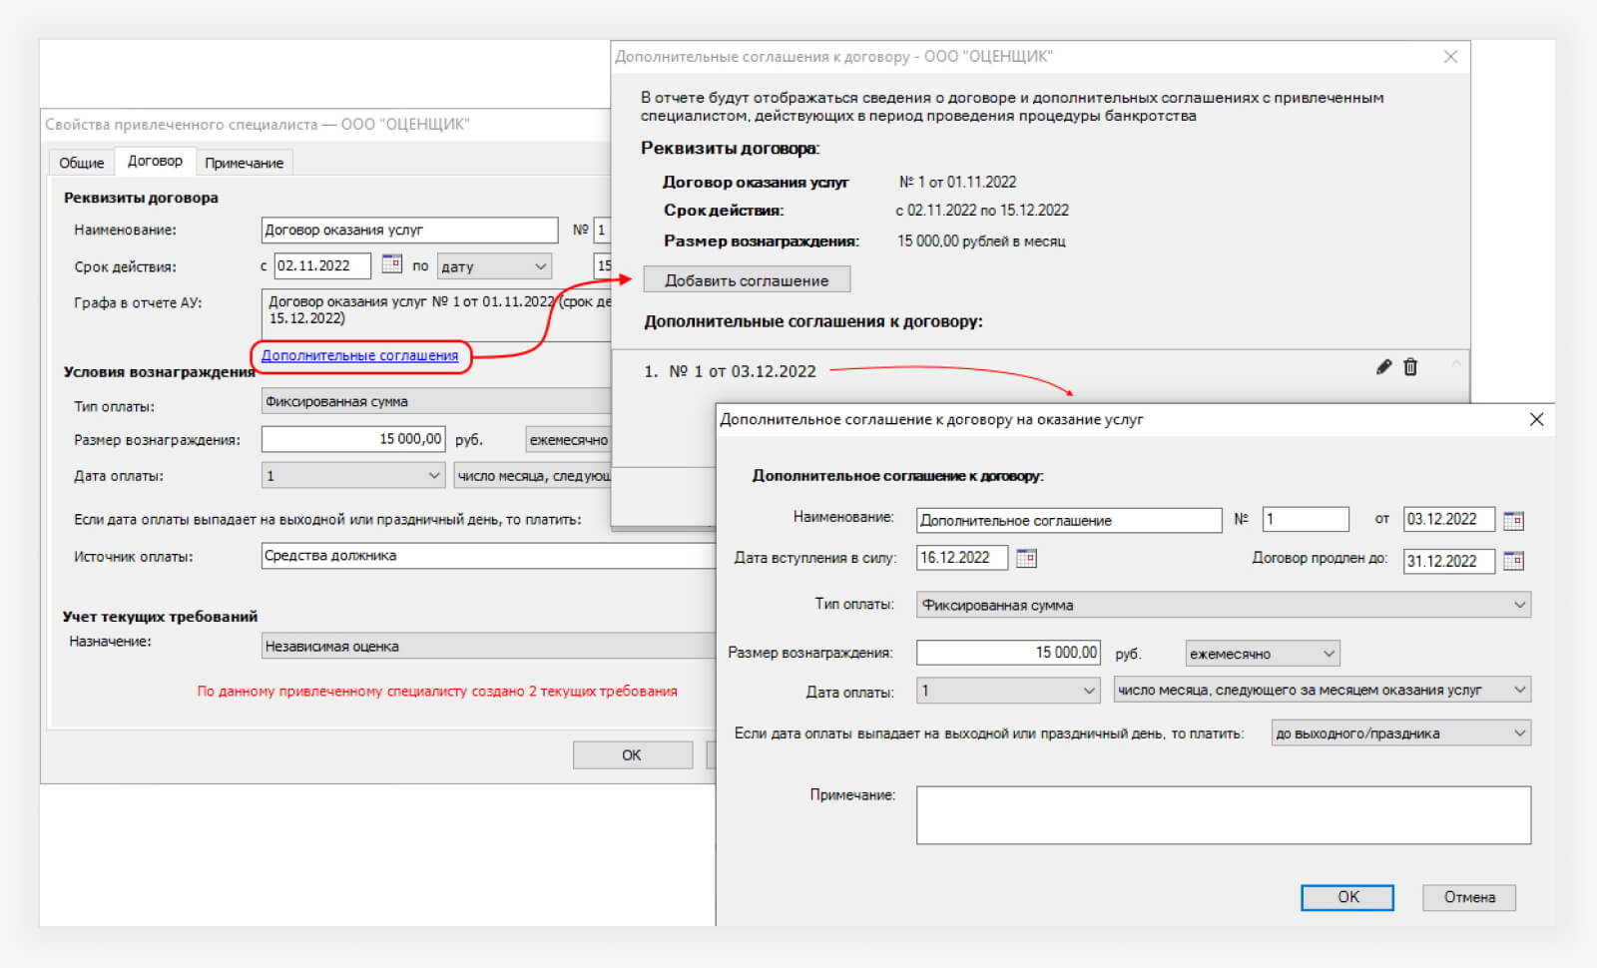Screen dimensions: 1597x968
Task: Click Графа в отчете АУ text field
Action: (x=436, y=315)
